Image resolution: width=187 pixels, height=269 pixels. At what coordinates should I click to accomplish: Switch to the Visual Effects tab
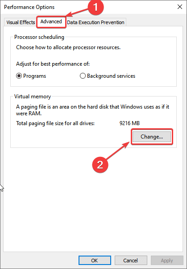pyautogui.click(x=21, y=22)
